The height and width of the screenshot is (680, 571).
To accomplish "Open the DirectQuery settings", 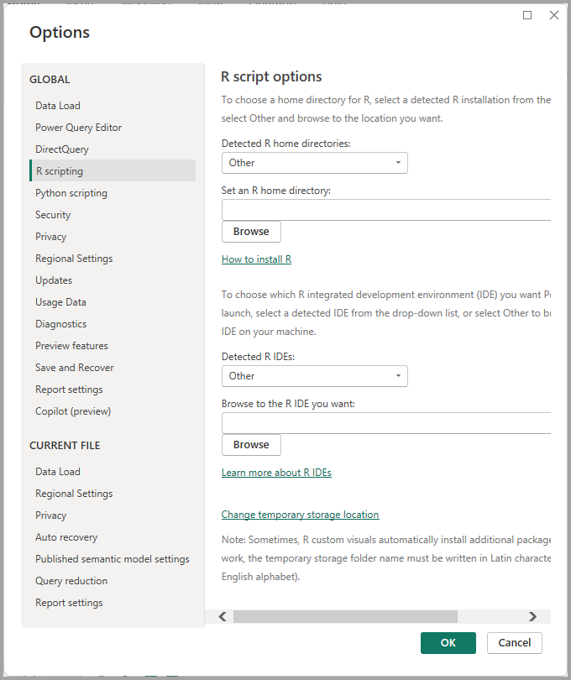I will (x=62, y=149).
